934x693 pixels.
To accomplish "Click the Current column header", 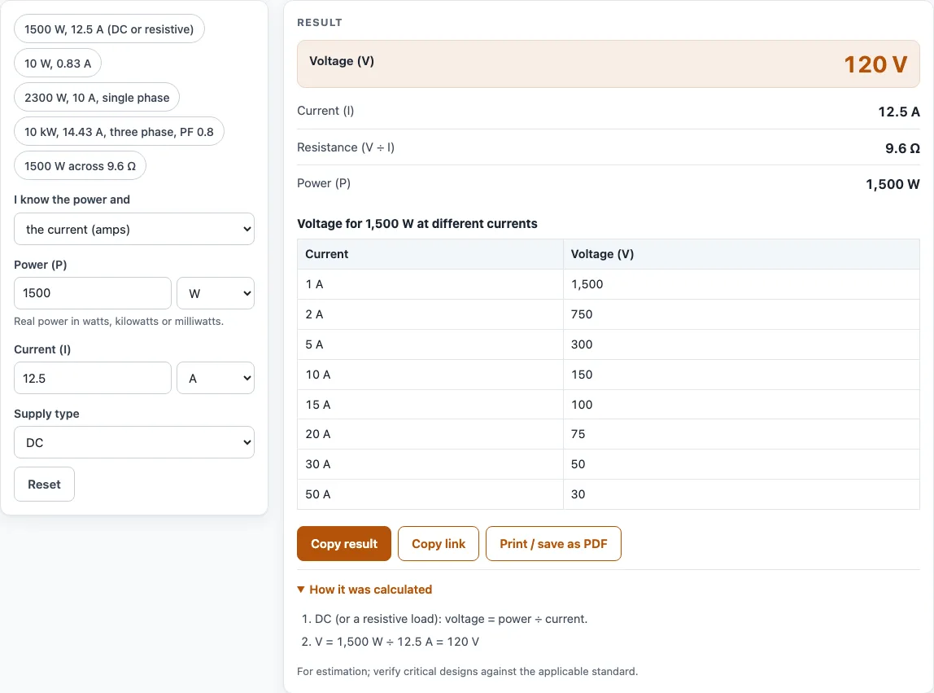I will [430, 254].
